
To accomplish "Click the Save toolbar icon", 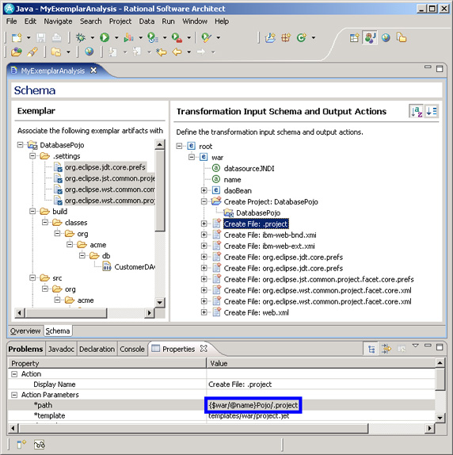I will pos(41,38).
